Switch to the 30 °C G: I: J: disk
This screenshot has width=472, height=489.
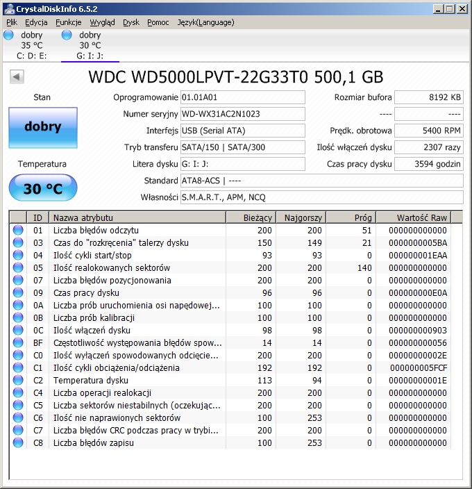[x=90, y=45]
